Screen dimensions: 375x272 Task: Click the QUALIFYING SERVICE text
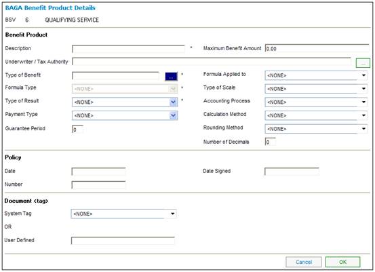point(72,20)
